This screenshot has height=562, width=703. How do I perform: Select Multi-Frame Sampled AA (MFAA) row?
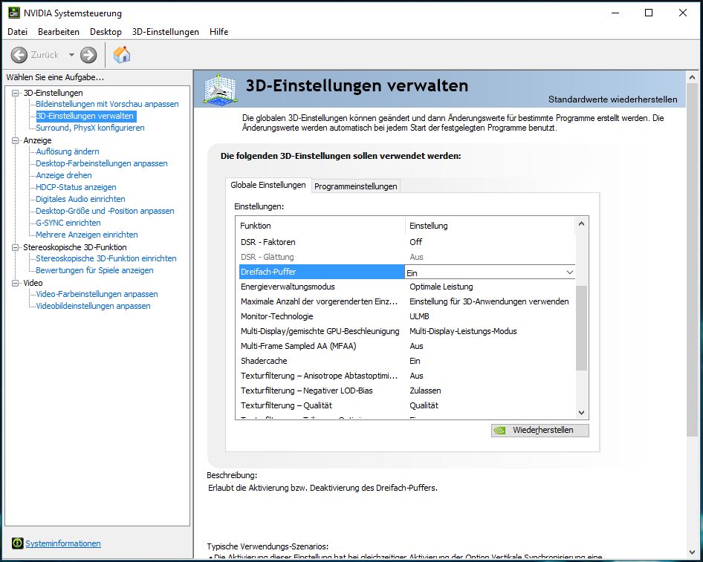tap(407, 346)
